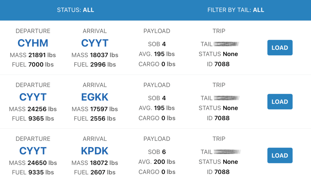
Task: Click arrival fuel 2996 lbs value
Action: point(95,65)
